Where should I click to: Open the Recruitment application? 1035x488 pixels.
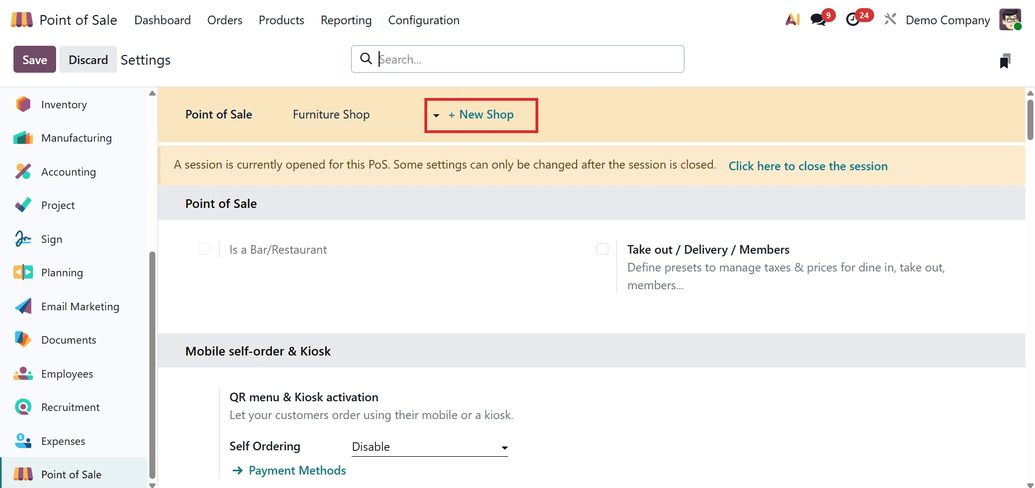(70, 407)
